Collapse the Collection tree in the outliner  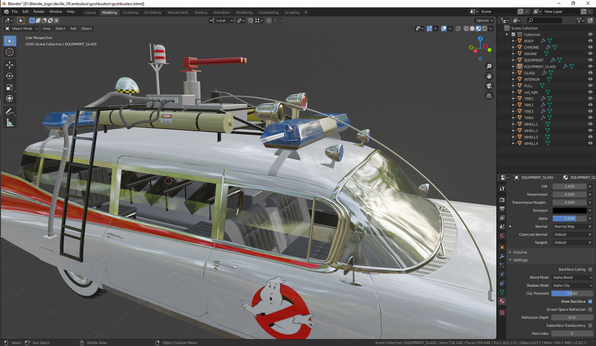pos(507,35)
